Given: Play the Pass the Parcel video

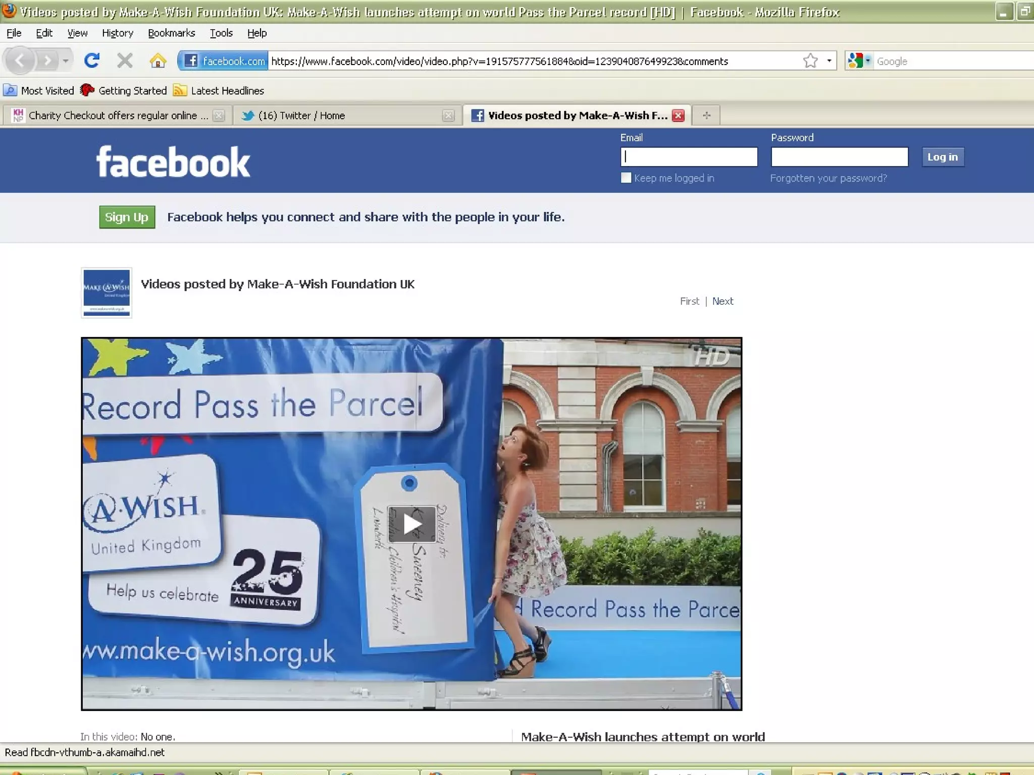Looking at the screenshot, I should tap(411, 524).
